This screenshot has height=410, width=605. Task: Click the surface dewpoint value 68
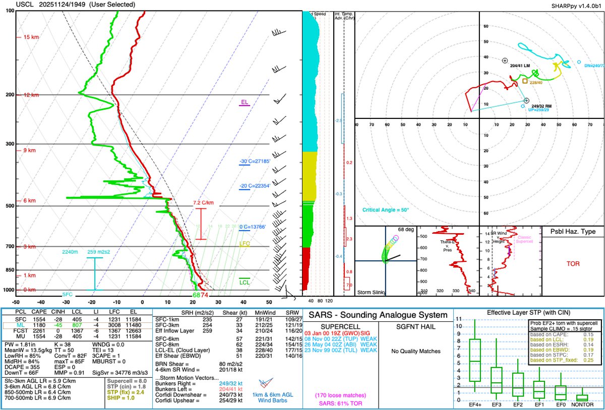[196, 295]
